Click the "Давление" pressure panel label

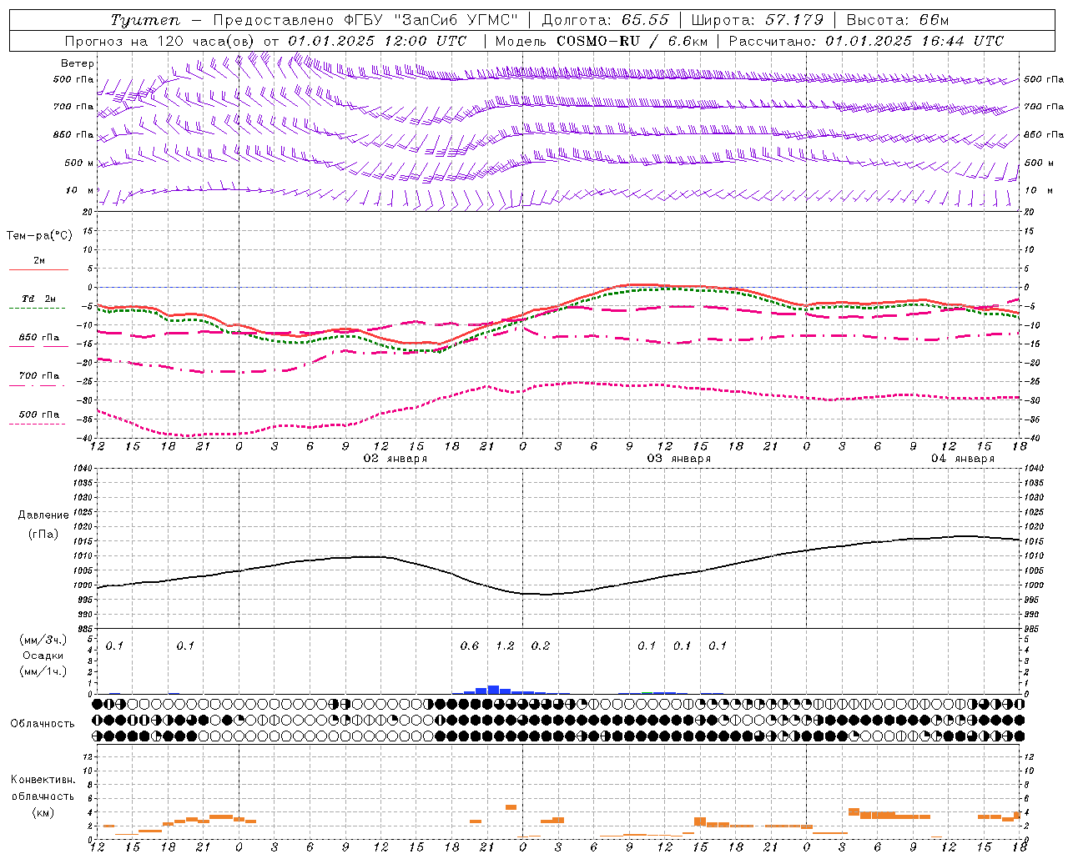point(43,515)
